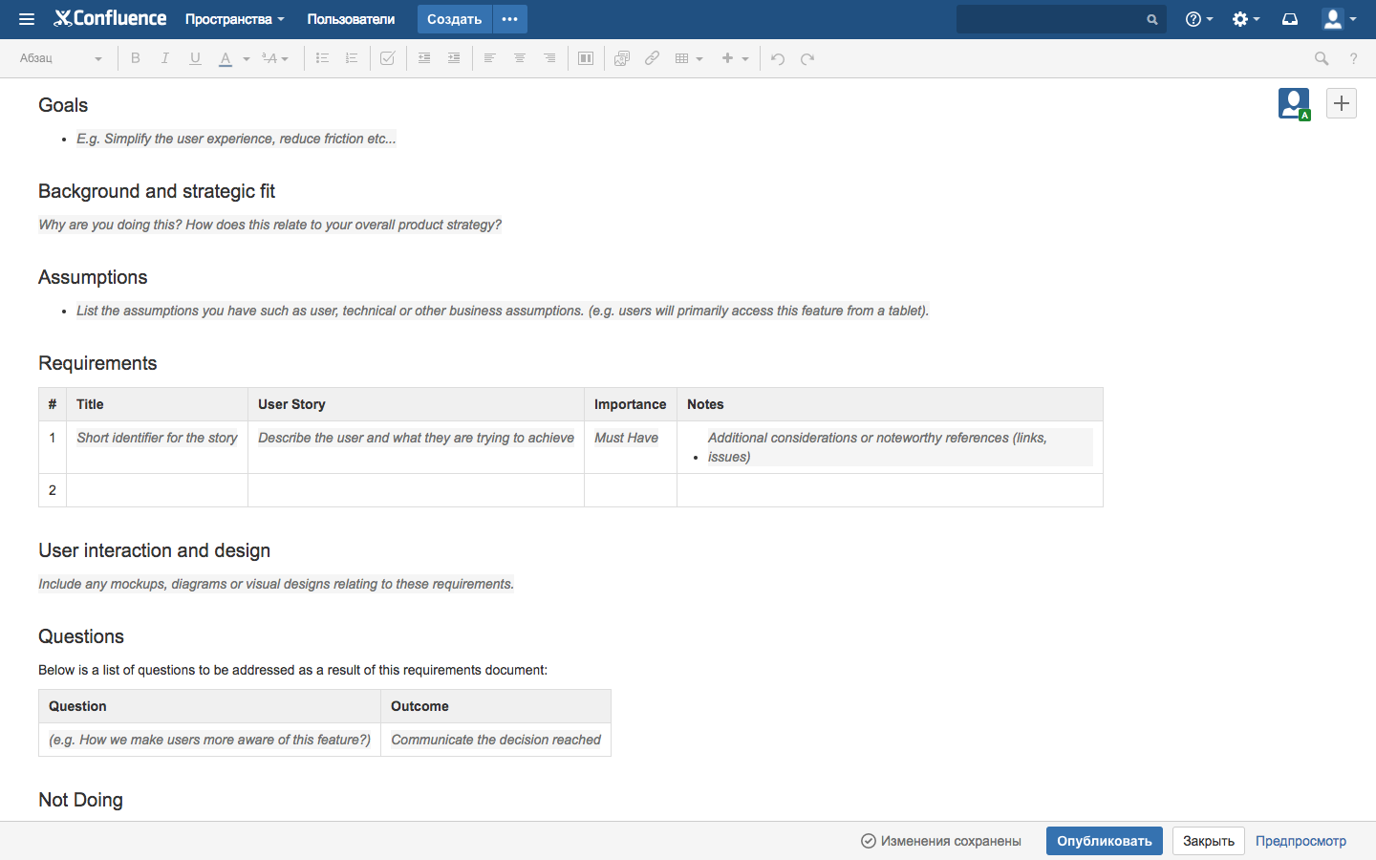The width and height of the screenshot is (1376, 860).
Task: Expand the insert more content plus dropdown
Action: (735, 58)
